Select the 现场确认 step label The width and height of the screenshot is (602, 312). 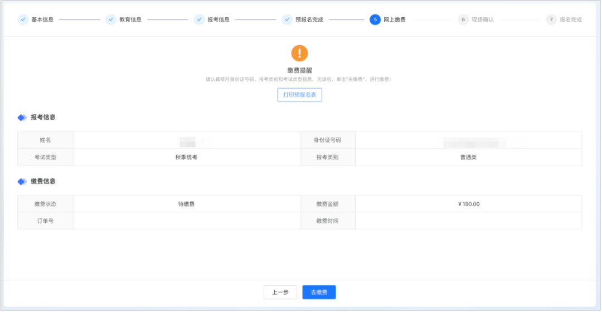pyautogui.click(x=483, y=19)
